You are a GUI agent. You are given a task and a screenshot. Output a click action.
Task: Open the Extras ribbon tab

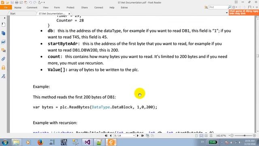[124, 7]
